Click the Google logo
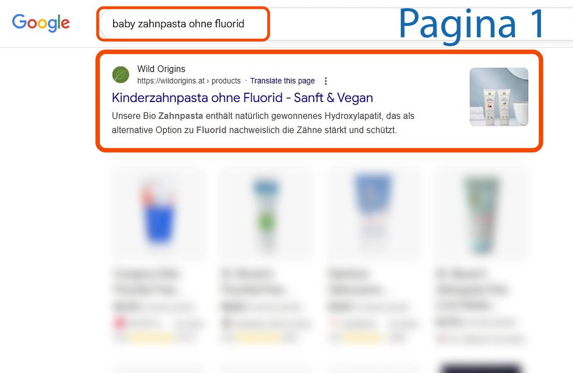 pos(41,23)
